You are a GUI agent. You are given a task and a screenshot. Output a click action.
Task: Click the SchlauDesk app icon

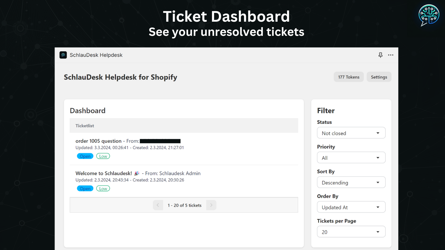tap(63, 55)
